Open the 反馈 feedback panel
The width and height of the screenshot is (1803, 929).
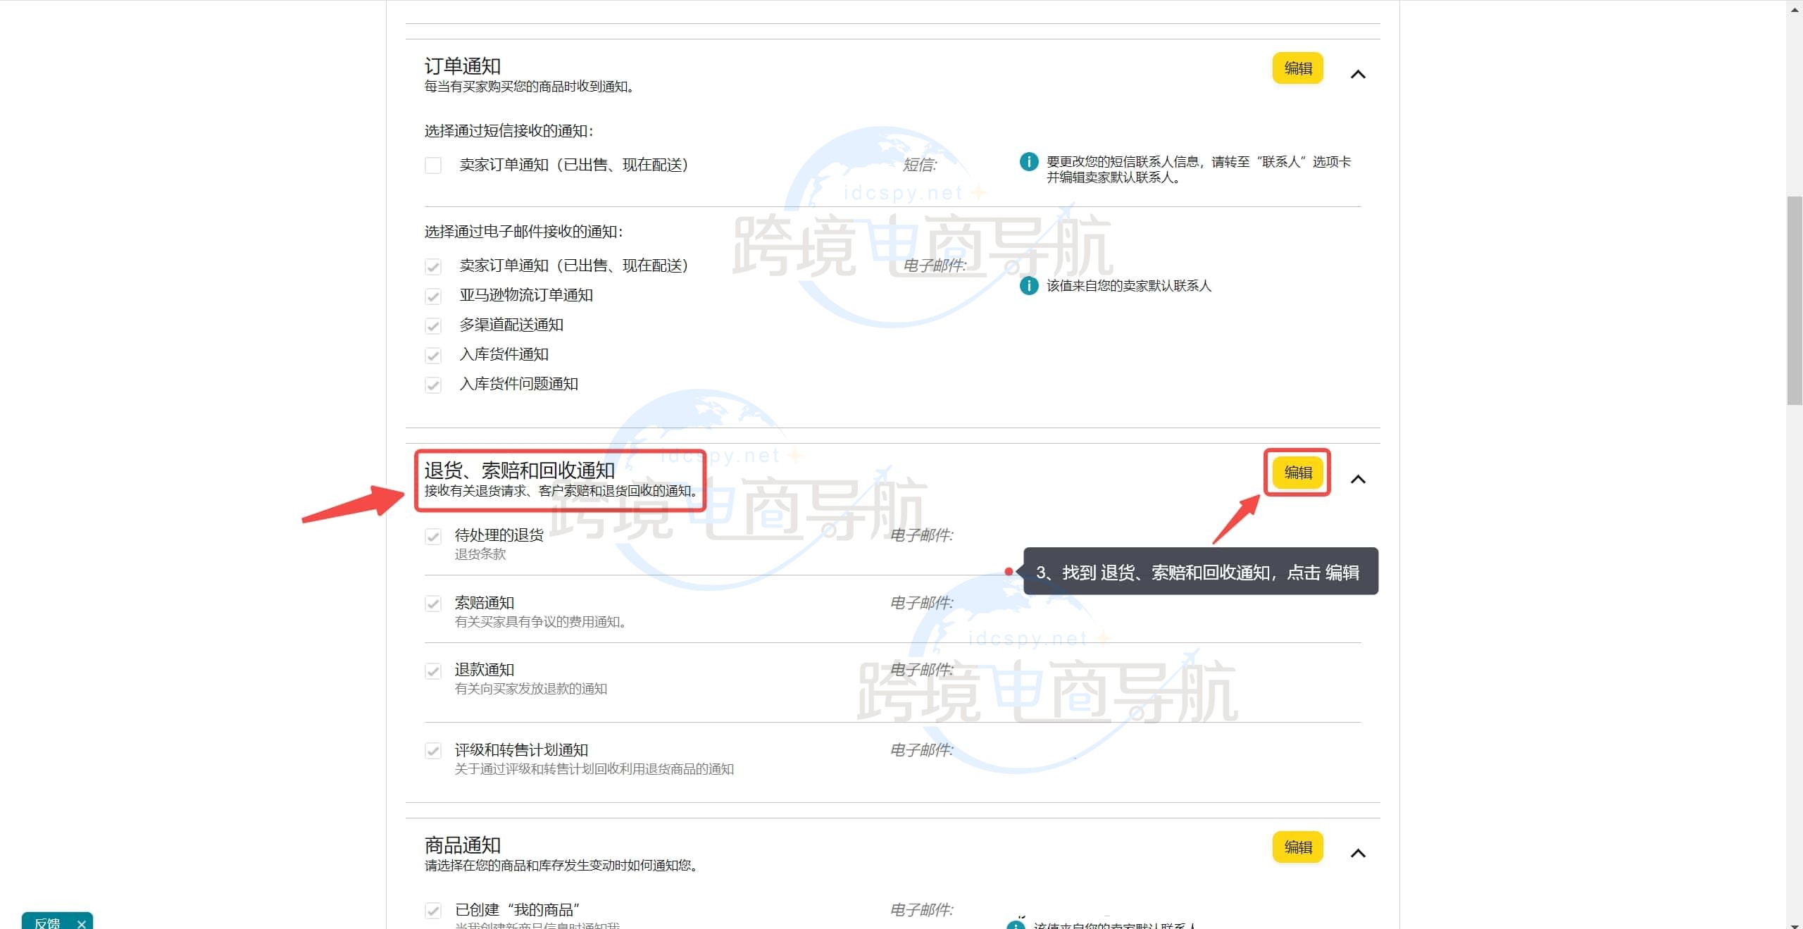point(49,923)
